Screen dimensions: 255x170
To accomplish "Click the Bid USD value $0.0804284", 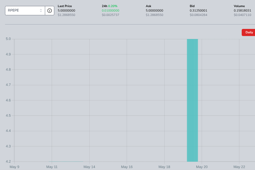I will (x=199, y=15).
